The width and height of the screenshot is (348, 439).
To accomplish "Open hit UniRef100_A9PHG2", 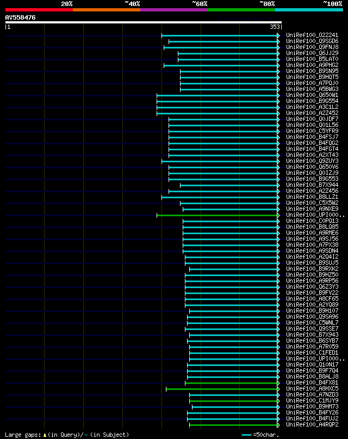I will [312, 65].
